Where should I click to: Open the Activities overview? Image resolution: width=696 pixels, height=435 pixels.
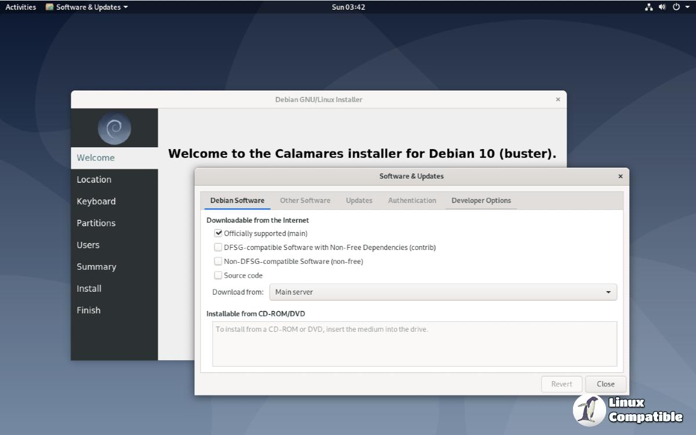(x=21, y=7)
